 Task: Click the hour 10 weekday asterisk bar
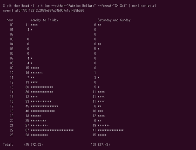click(x=37, y=73)
